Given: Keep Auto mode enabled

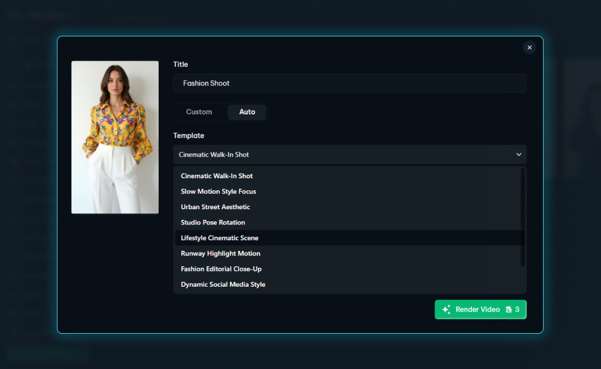Looking at the screenshot, I should 247,112.
